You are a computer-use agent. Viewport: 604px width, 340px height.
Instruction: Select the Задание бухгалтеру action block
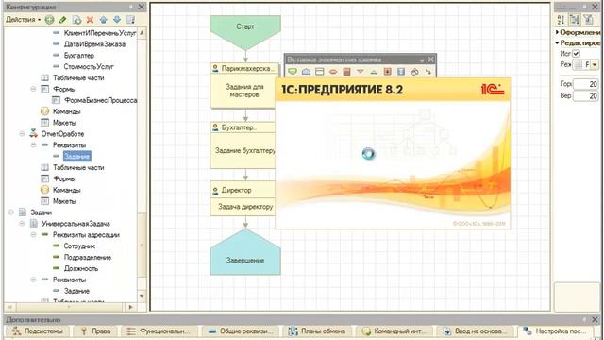(x=243, y=144)
